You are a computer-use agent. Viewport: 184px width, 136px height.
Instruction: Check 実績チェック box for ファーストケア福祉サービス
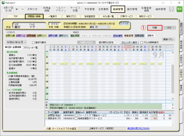76,115
